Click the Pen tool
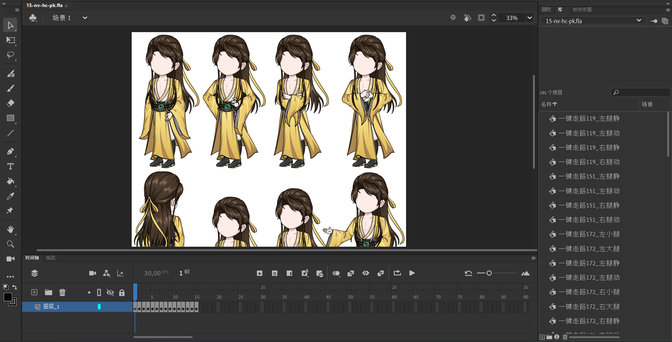672x342 pixels. pos(11,151)
